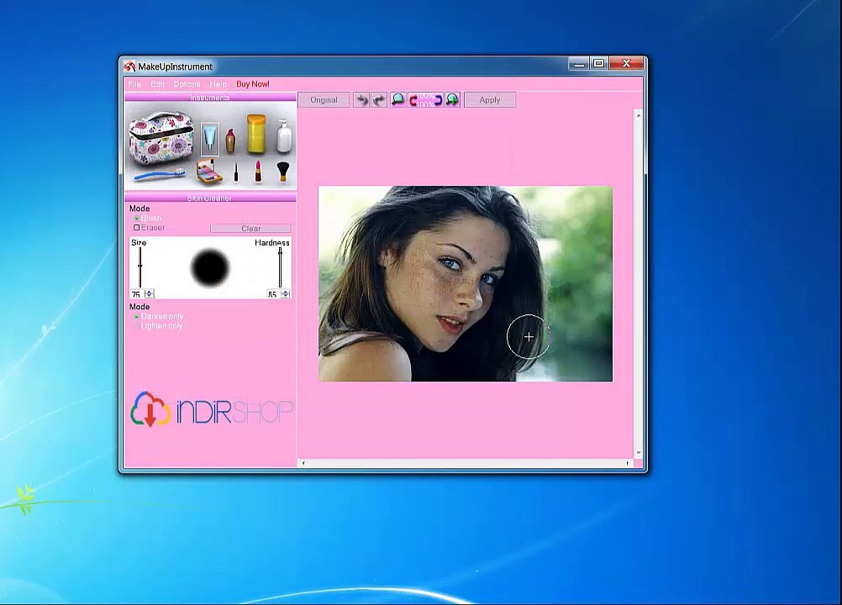The image size is (842, 605).
Task: Select the Eraser mode option
Action: [149, 228]
